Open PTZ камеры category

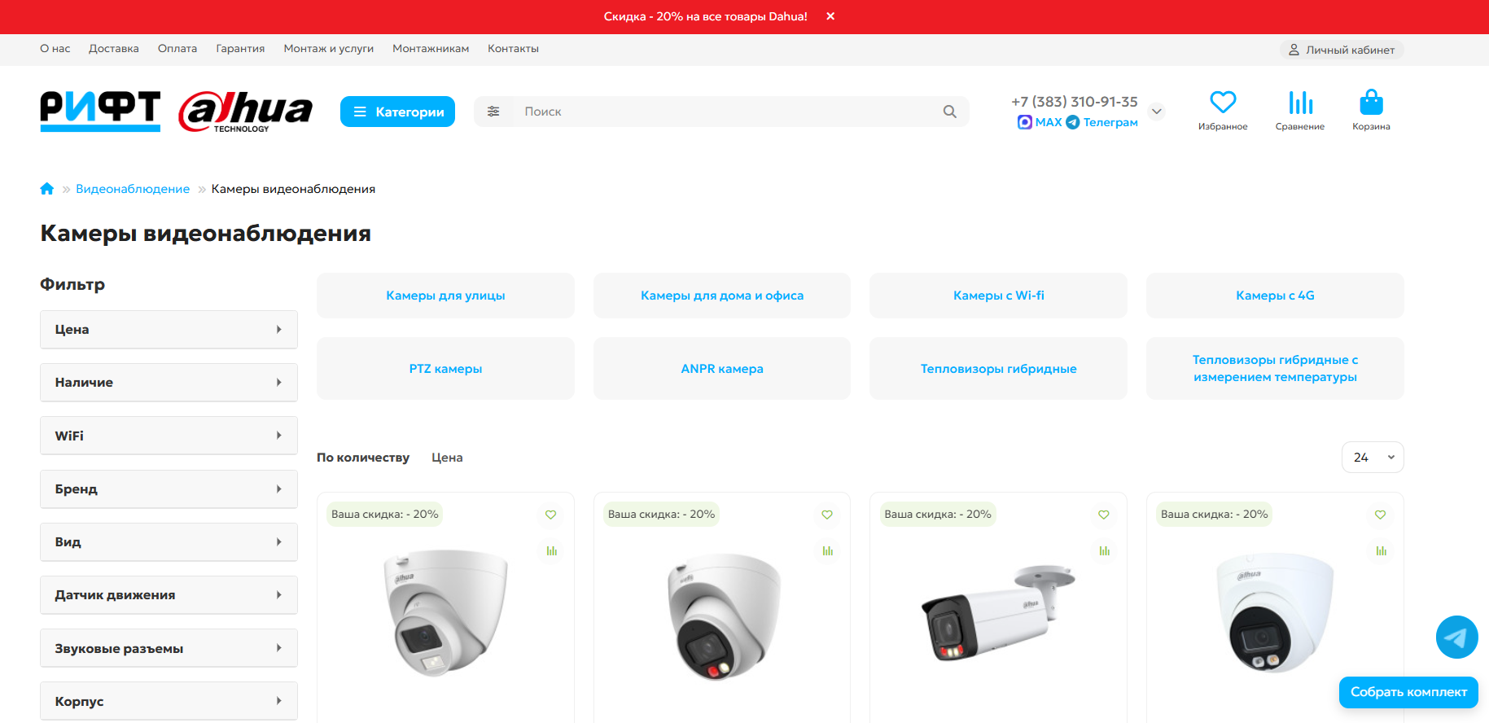445,369
